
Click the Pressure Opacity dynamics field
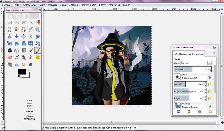(193, 107)
